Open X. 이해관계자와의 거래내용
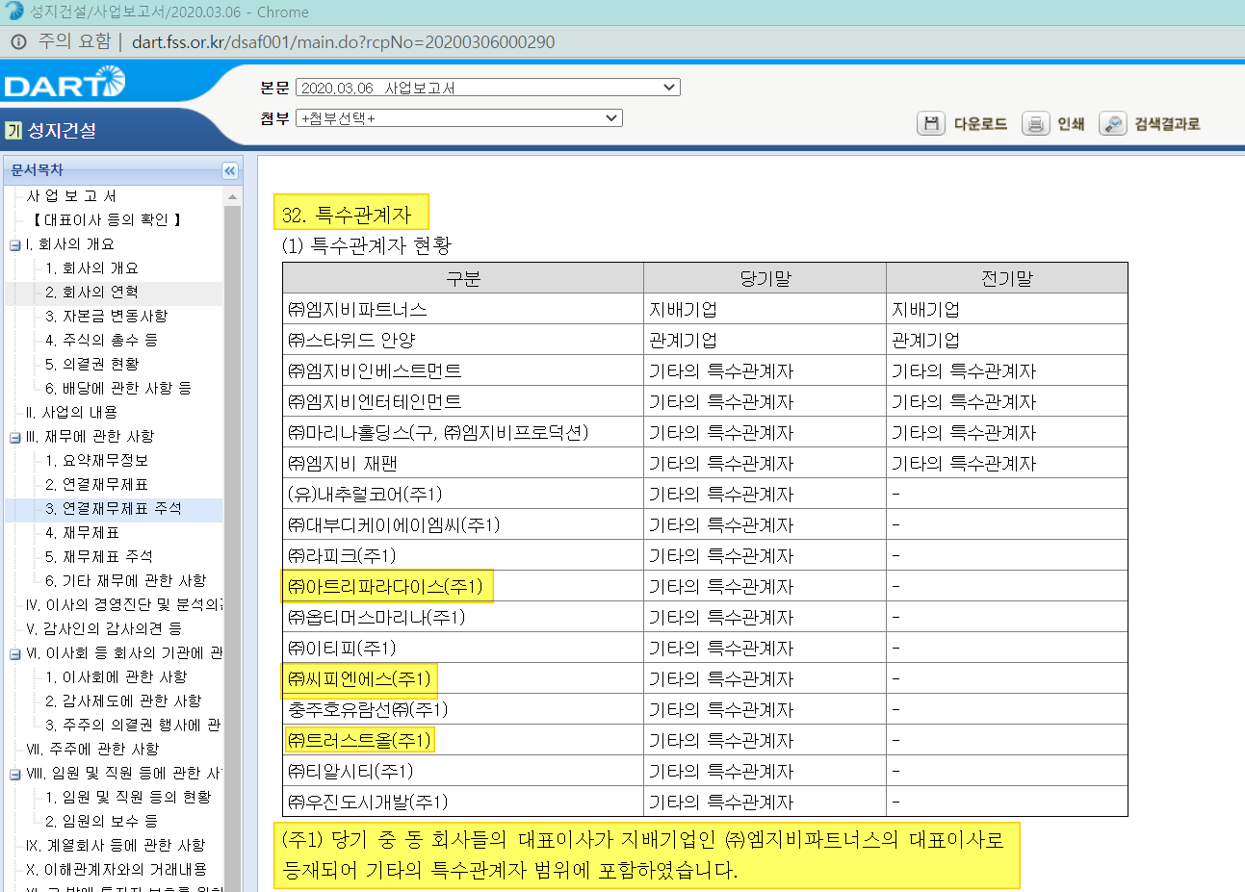 [117, 870]
